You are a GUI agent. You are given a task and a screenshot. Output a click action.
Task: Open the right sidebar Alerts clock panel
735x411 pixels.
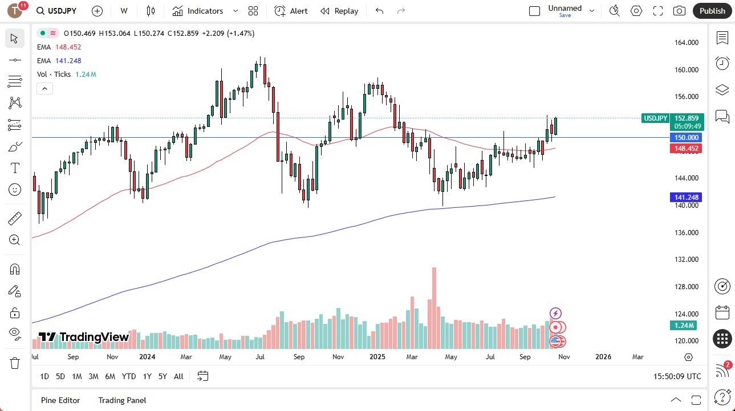click(x=721, y=63)
